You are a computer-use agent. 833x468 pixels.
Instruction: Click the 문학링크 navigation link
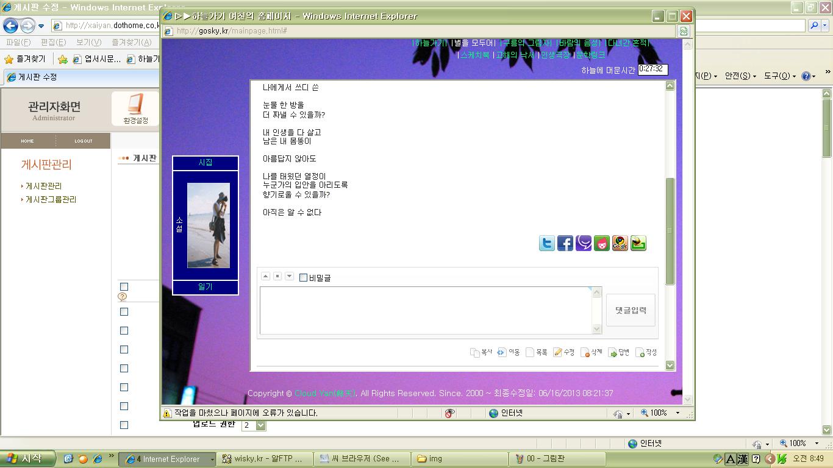[590, 55]
